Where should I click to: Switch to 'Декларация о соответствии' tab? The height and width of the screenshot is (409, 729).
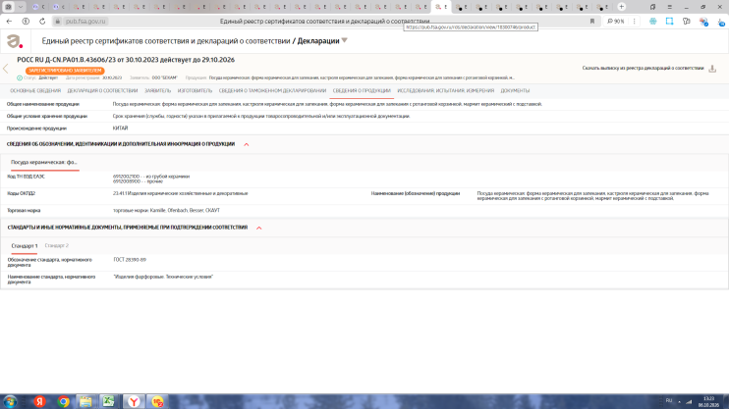[102, 90]
